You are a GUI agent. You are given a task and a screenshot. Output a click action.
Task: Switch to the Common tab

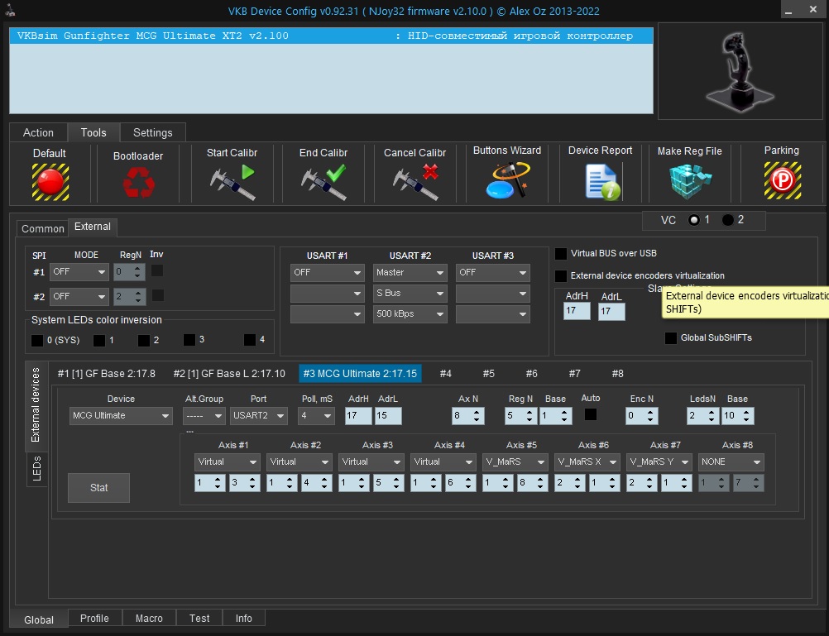click(x=42, y=228)
